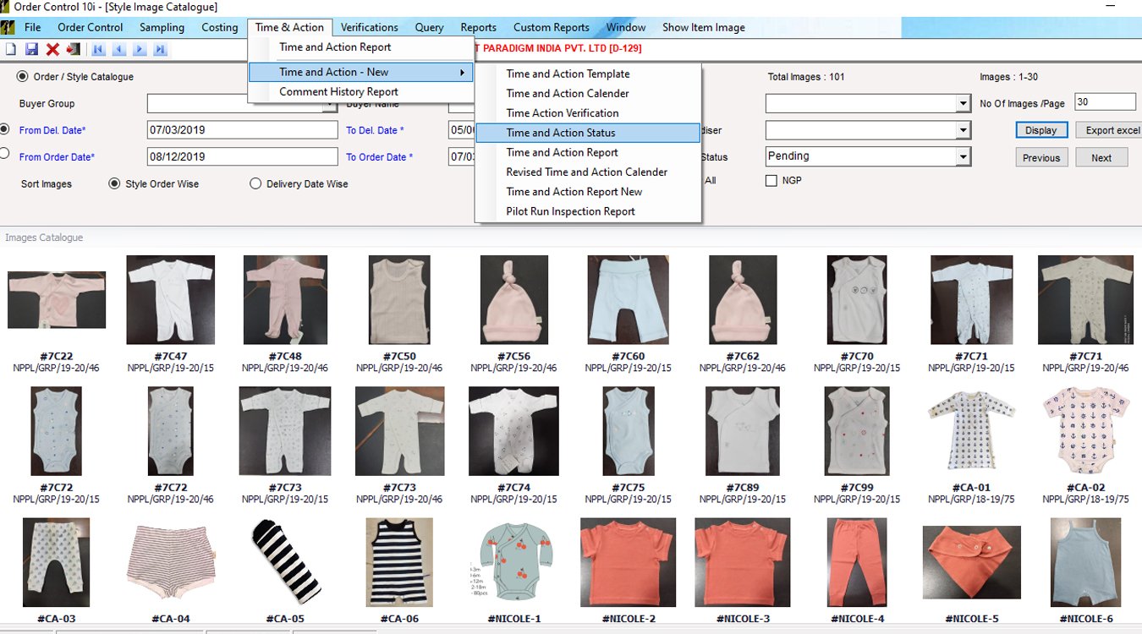The width and height of the screenshot is (1142, 634).
Task: Go to next record arrow icon
Action: click(140, 50)
